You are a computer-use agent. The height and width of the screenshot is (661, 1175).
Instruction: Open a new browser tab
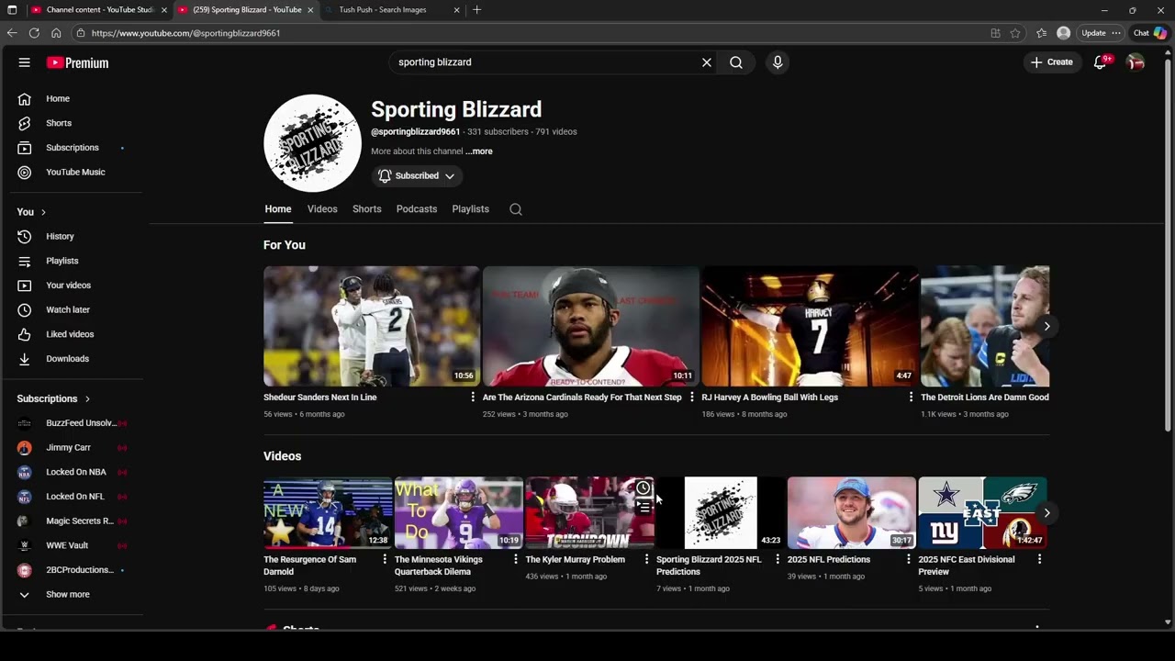click(476, 10)
